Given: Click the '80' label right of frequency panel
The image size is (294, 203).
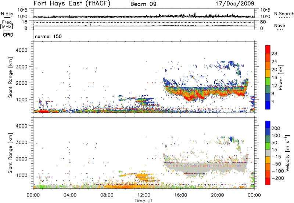Looking at the screenshot, I should pyautogui.click(x=263, y=22).
